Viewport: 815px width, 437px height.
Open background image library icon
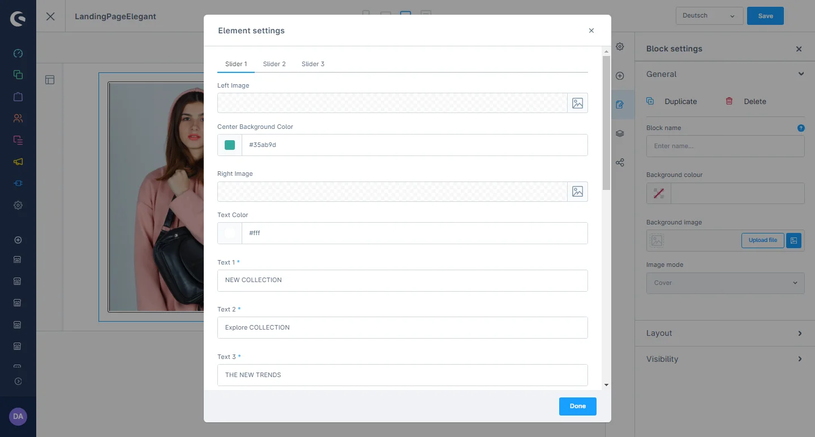tap(793, 240)
